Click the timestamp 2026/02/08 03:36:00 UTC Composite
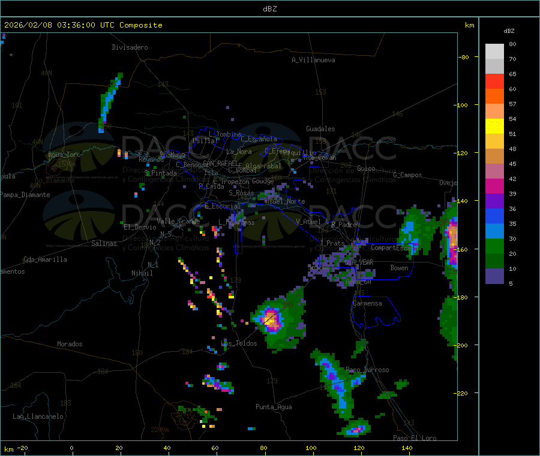Viewport: 540px width, 456px height. click(83, 25)
